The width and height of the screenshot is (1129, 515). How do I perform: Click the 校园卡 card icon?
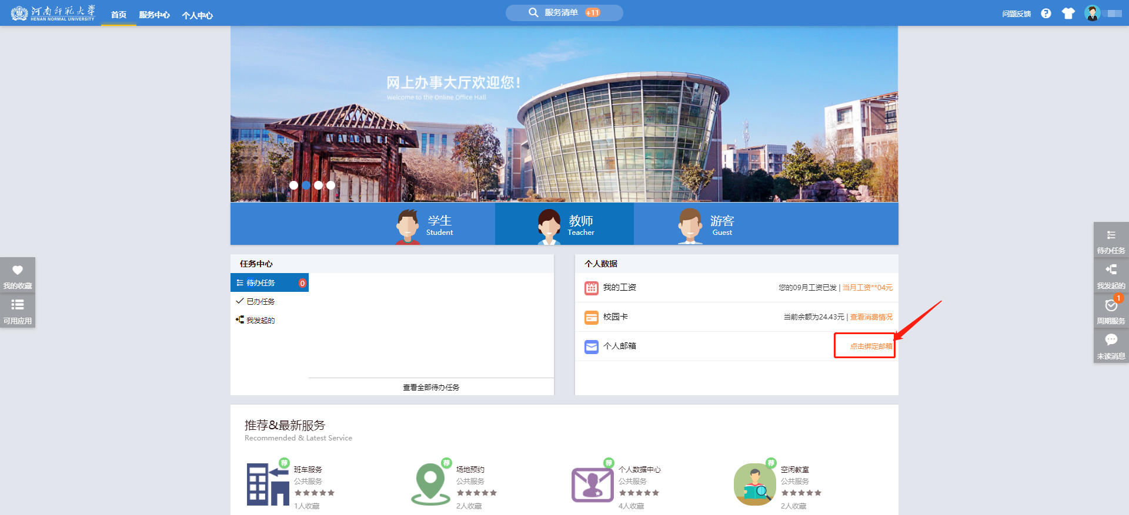(592, 317)
